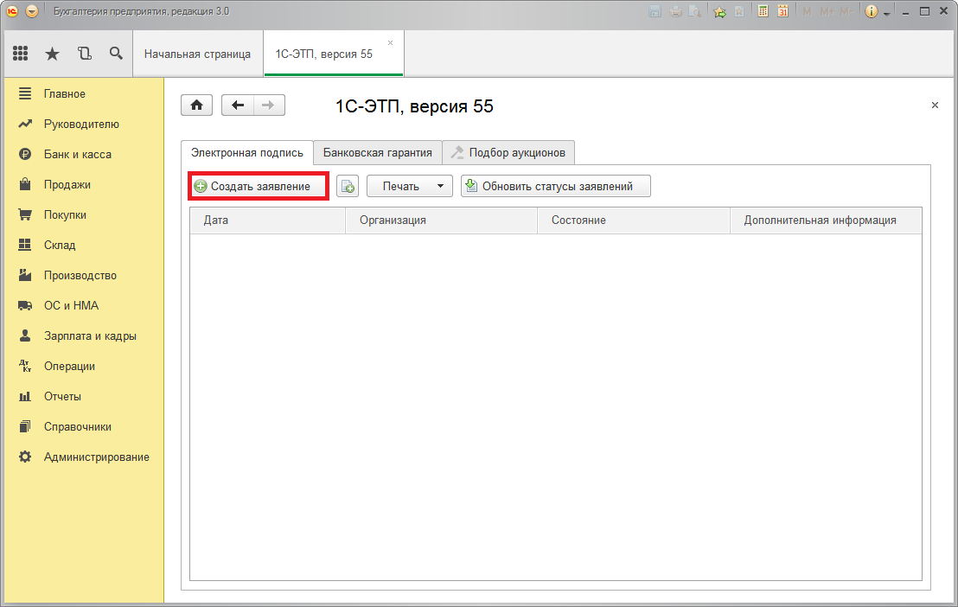
Task: Click Обновить статусы заявлений
Action: tap(556, 186)
